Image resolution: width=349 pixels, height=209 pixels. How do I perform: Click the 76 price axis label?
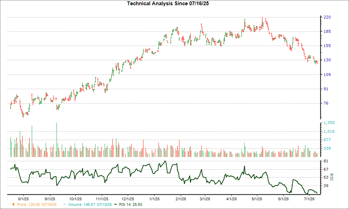326,103
